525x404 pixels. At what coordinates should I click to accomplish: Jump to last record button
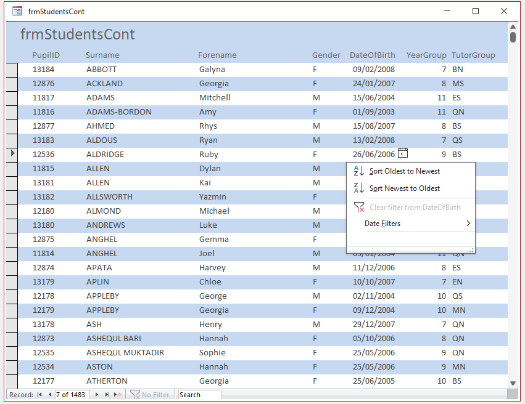(x=107, y=395)
